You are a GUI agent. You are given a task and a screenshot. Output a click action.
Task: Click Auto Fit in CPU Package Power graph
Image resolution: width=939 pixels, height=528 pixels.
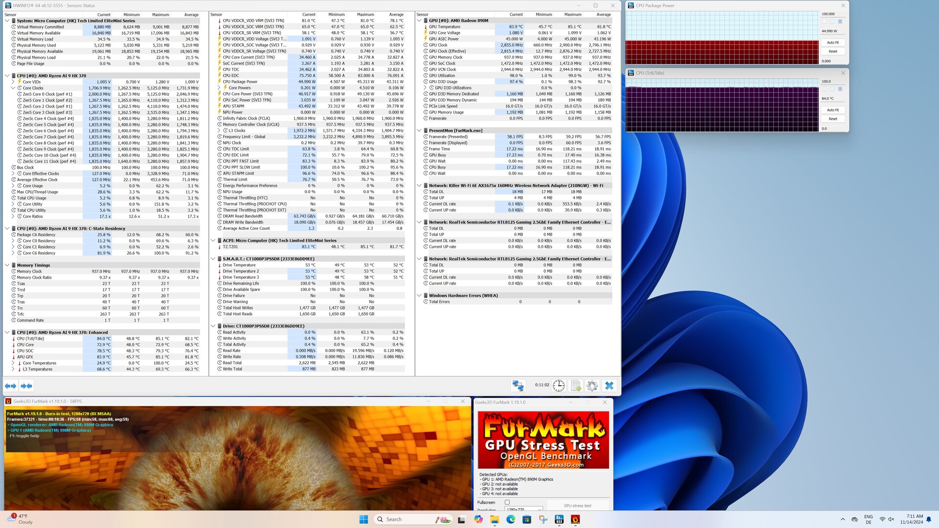(x=832, y=43)
